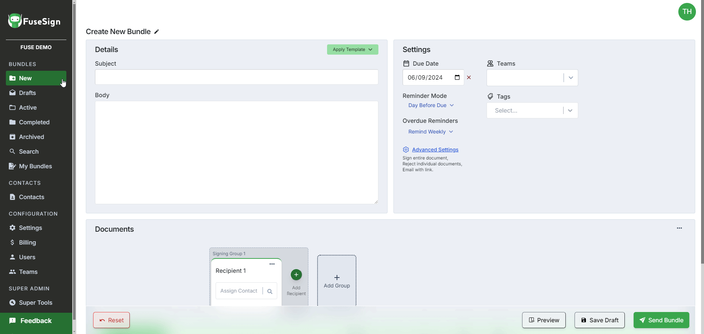This screenshot has width=704, height=334.
Task: Open Recipient 1 options ellipsis menu
Action: pyautogui.click(x=272, y=264)
